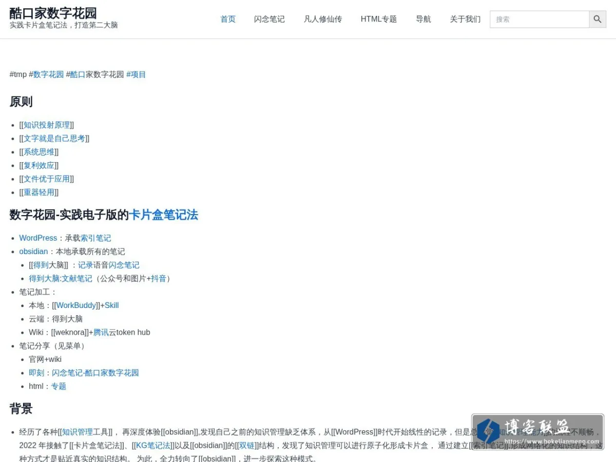Open the 双链 link
Screen dimensions: 616x462
pos(246,446)
